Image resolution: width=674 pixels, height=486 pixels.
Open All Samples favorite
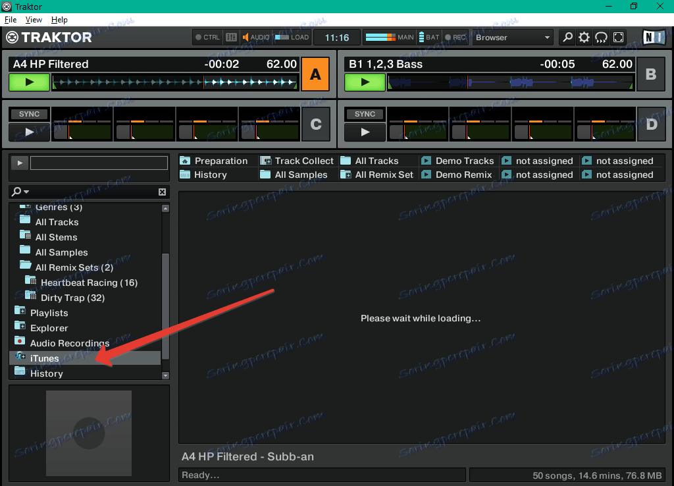point(294,175)
